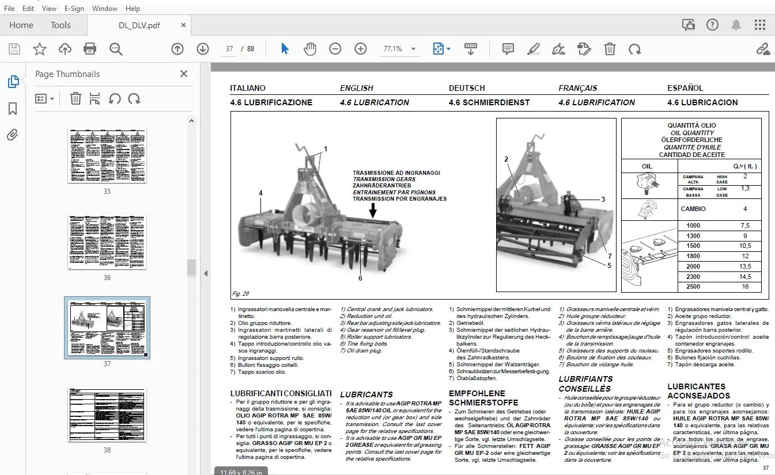Go to the previous page
775x475 pixels.
[x=177, y=49]
